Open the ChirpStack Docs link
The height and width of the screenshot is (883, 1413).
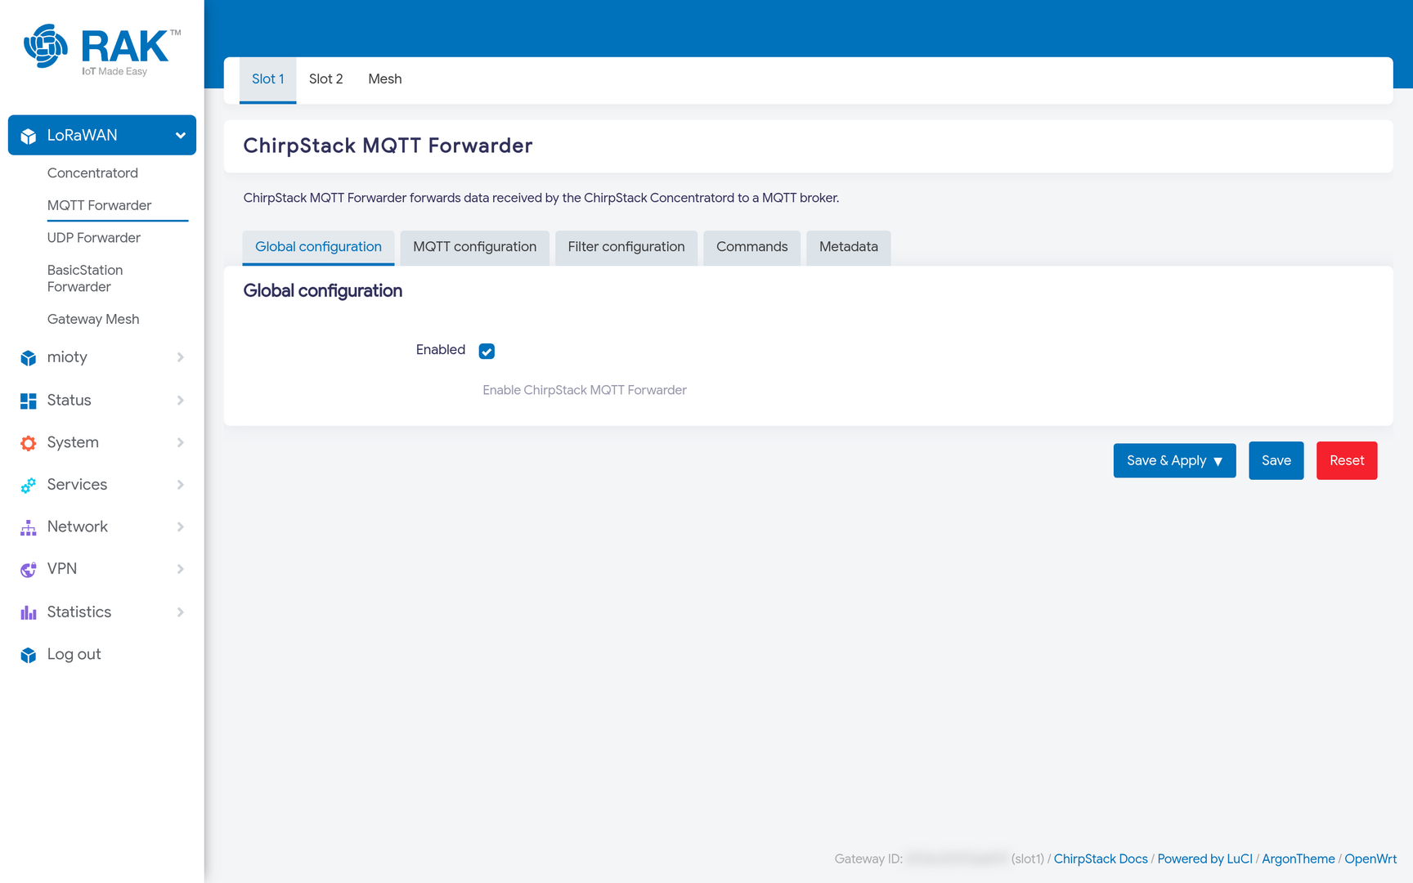1101,858
